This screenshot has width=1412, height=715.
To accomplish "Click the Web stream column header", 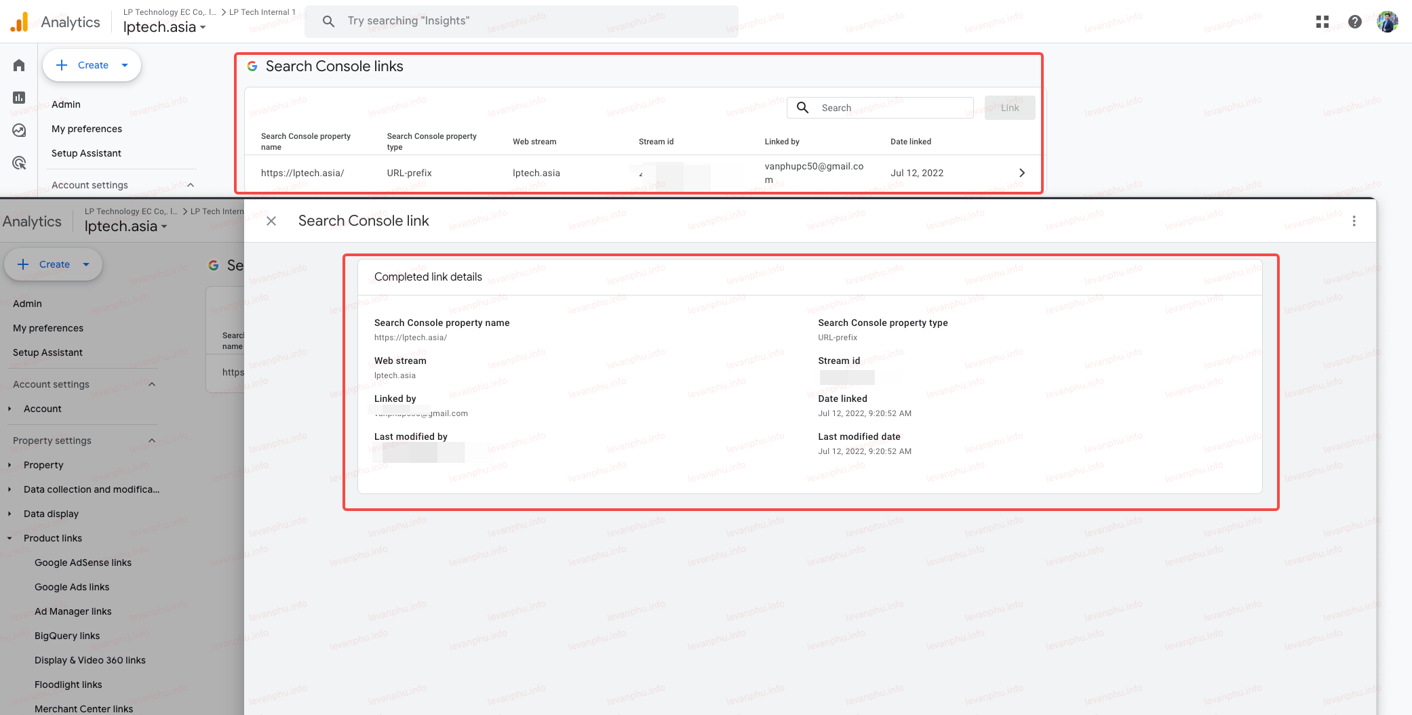I will [534, 142].
